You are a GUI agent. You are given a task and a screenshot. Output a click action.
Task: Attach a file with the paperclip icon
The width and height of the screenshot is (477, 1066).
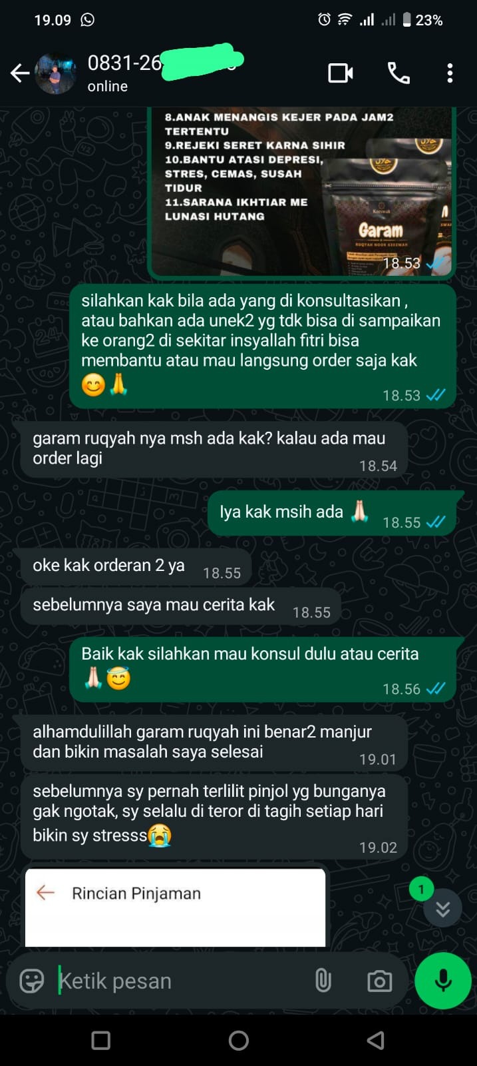tap(323, 981)
